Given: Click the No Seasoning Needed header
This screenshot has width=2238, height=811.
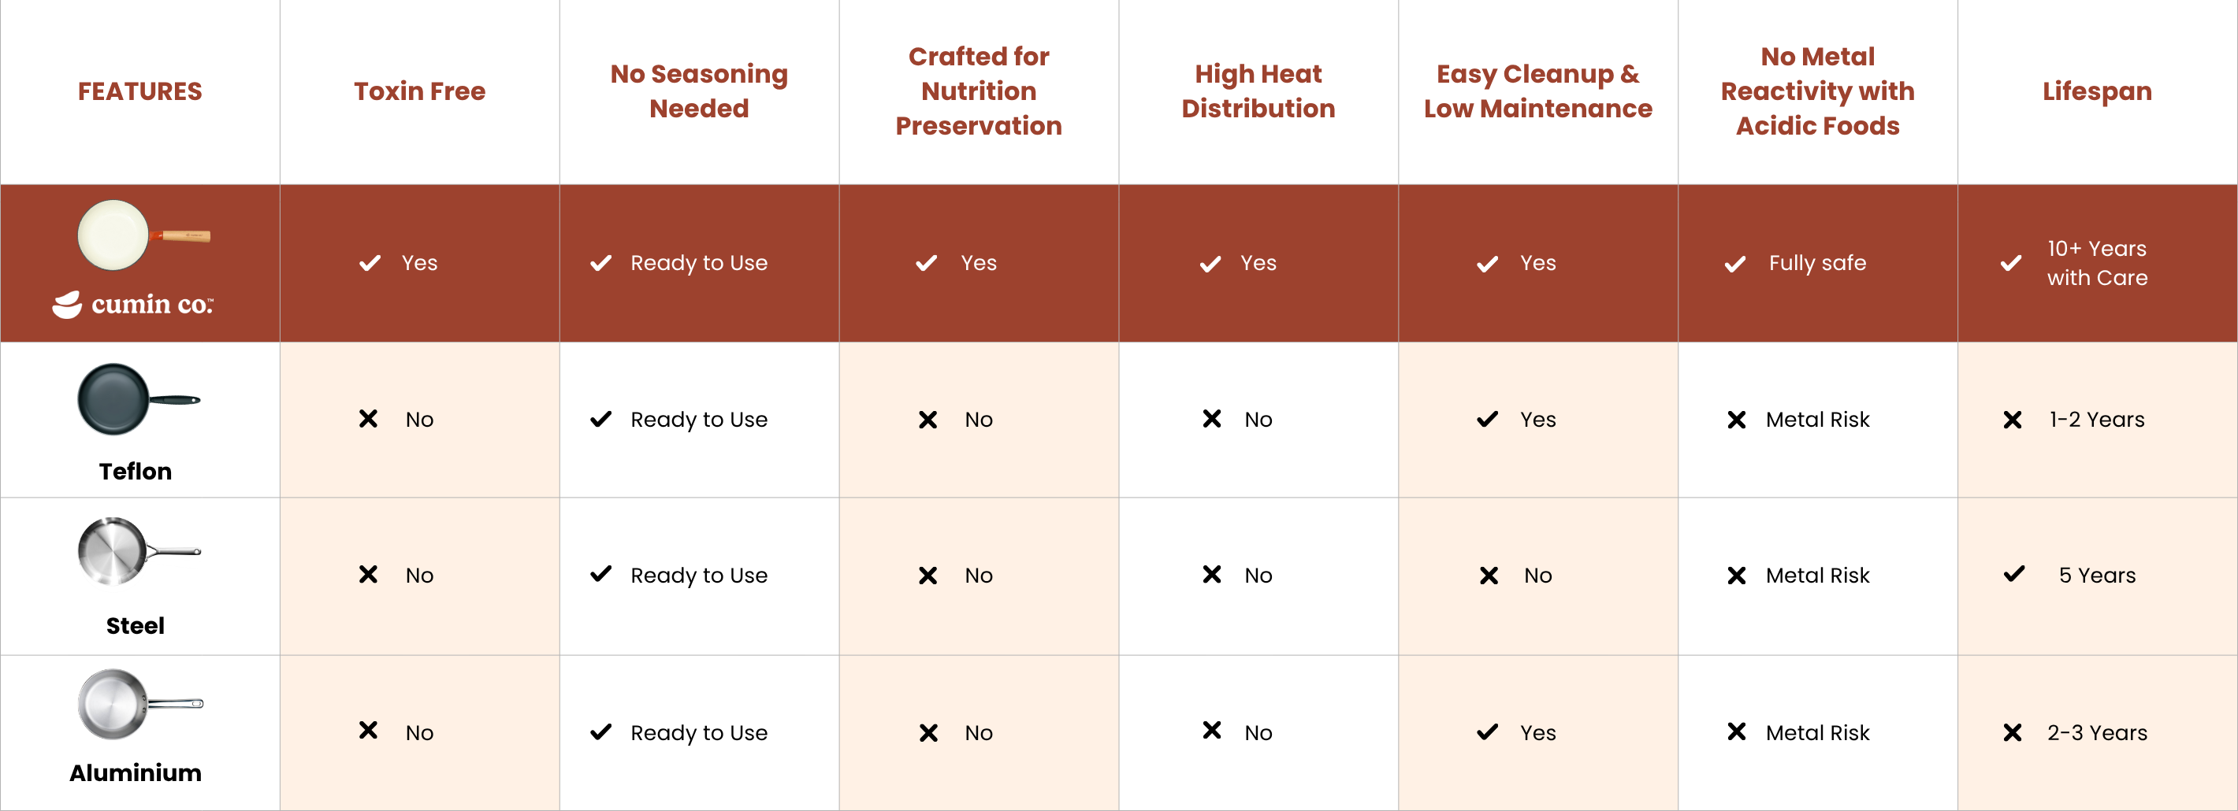Looking at the screenshot, I should pyautogui.click(x=698, y=91).
